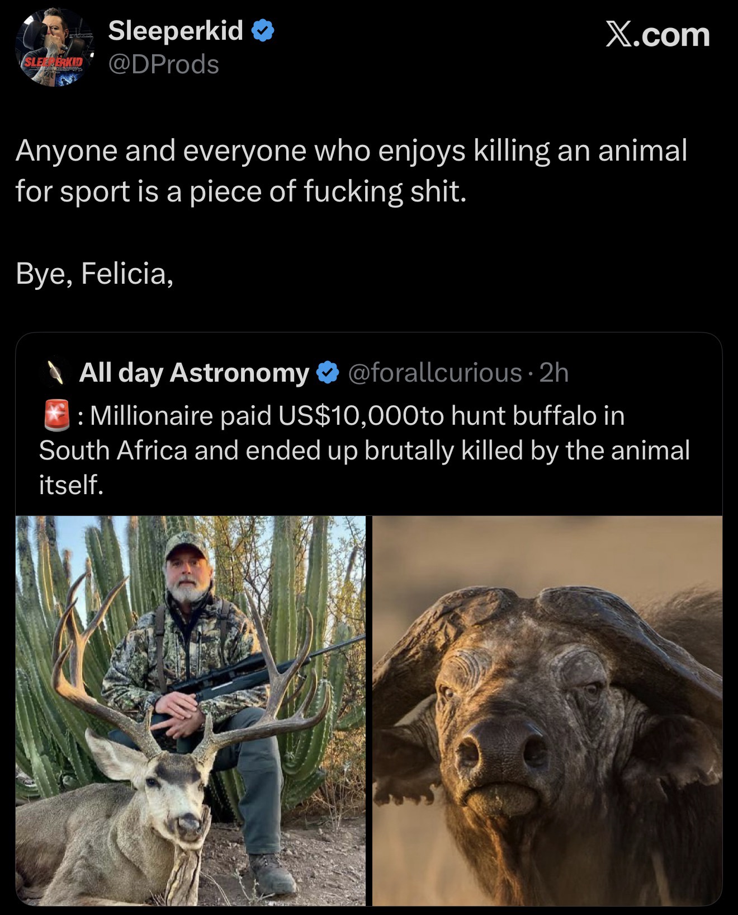
Task: Open the All day Astronomy account name
Action: click(x=194, y=373)
